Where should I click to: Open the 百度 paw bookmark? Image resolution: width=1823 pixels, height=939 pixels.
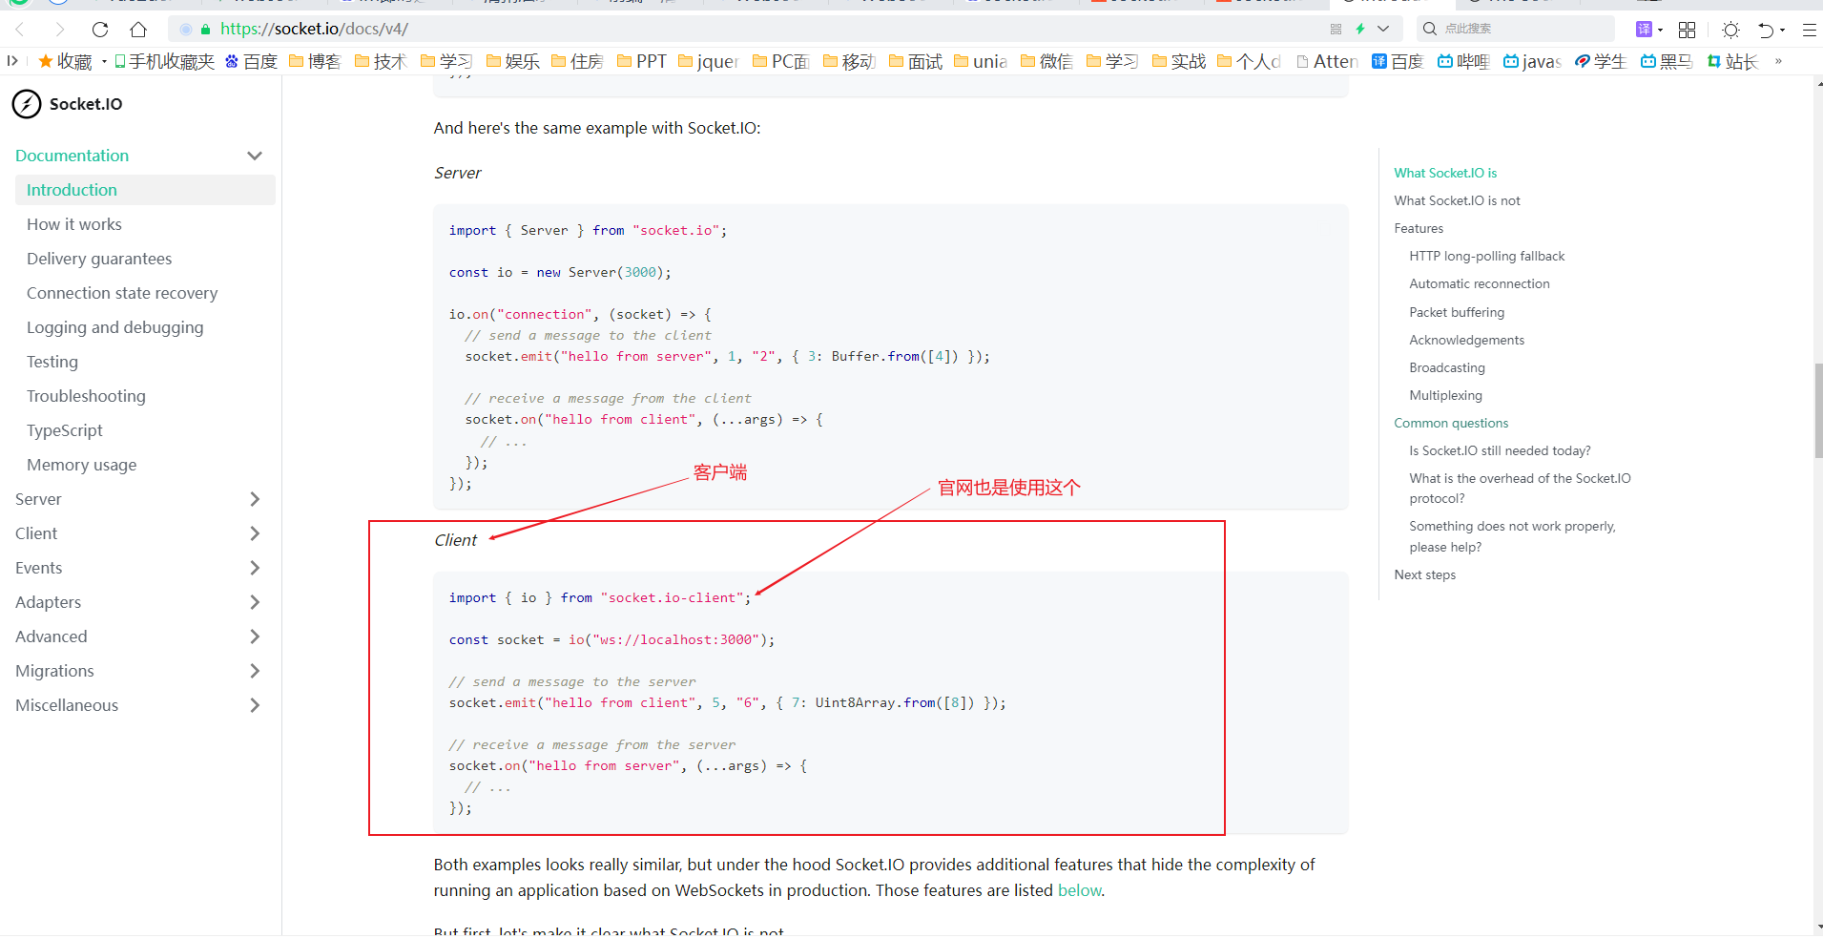pos(251,61)
